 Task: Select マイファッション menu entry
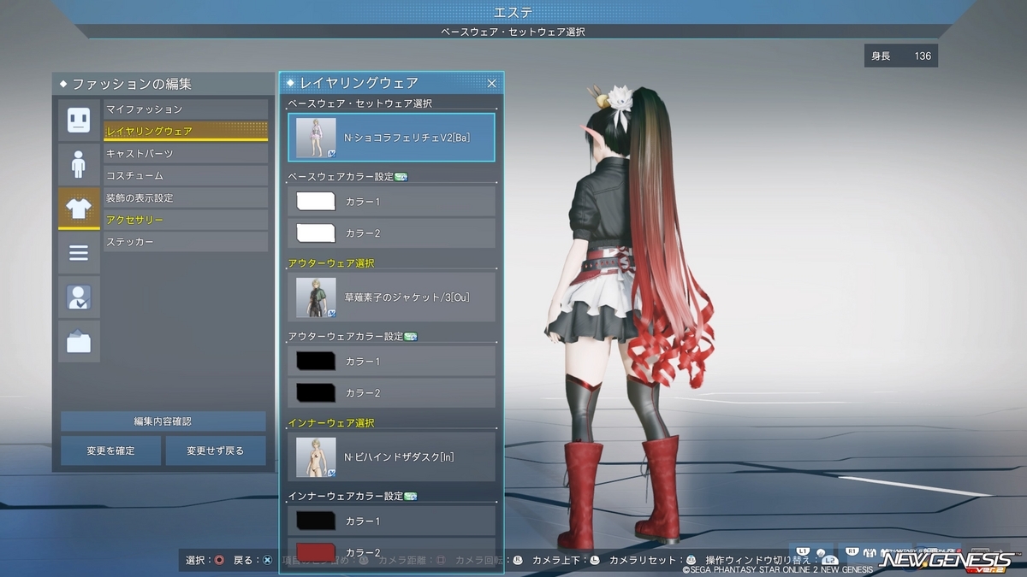[x=186, y=109]
